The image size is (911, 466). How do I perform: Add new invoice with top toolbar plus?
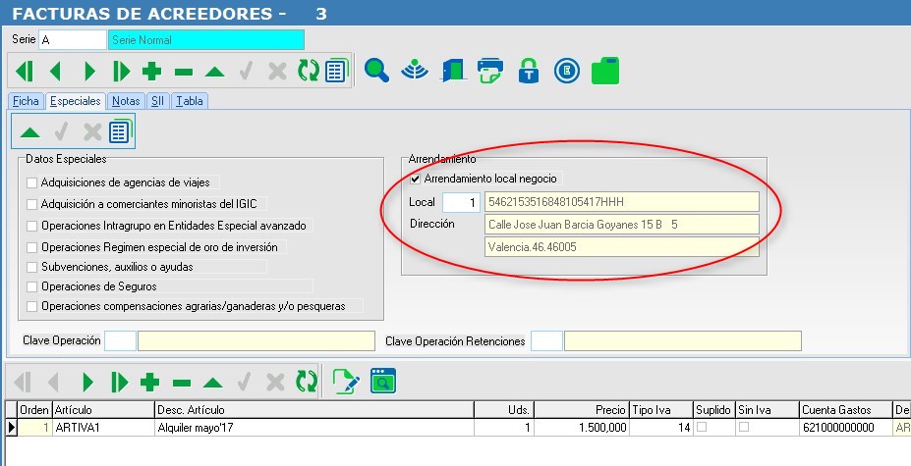(x=151, y=72)
